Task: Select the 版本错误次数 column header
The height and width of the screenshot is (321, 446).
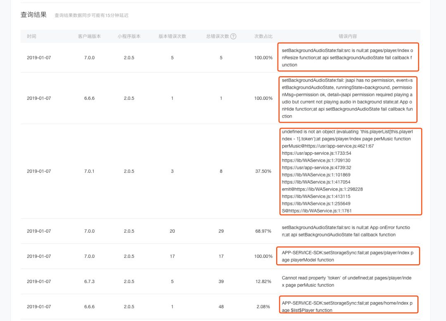Action: pos(172,36)
